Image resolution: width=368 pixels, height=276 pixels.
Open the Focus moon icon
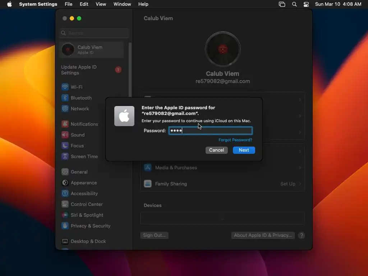pos(65,146)
